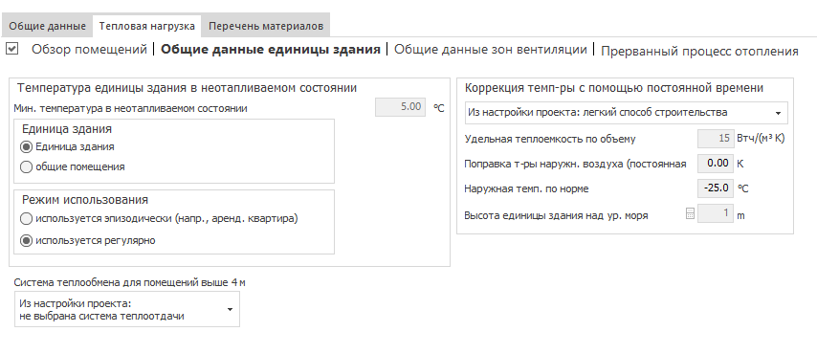Open the Общие данные tab

point(48,26)
